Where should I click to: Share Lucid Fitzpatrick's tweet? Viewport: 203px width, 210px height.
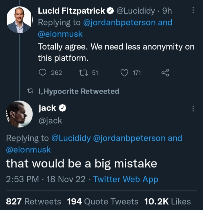165,73
